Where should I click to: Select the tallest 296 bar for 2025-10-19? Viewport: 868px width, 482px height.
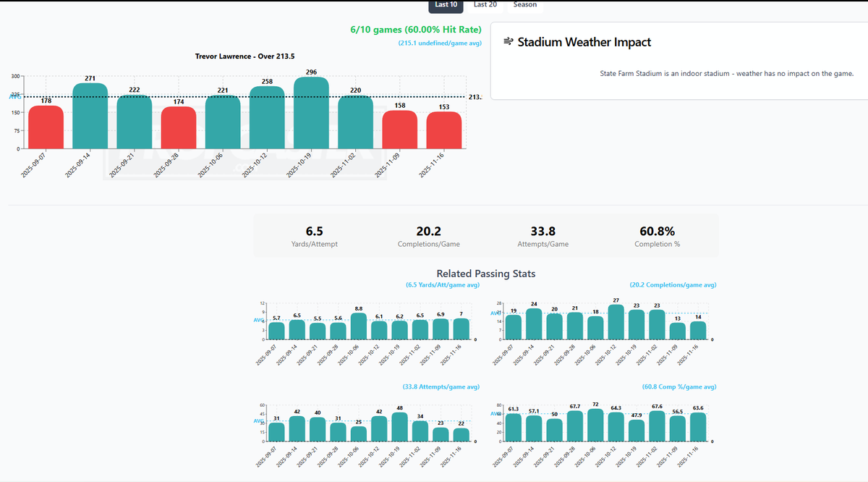(x=311, y=113)
